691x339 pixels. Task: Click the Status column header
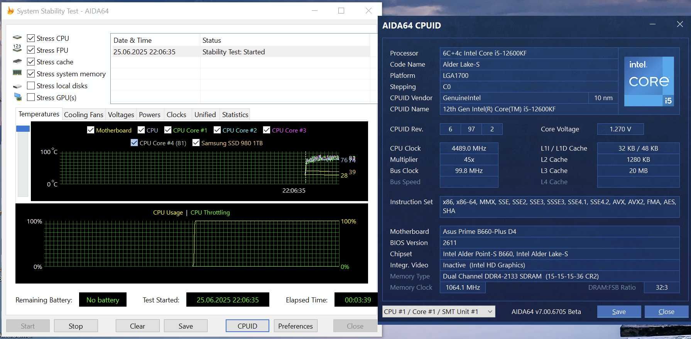[285, 40]
